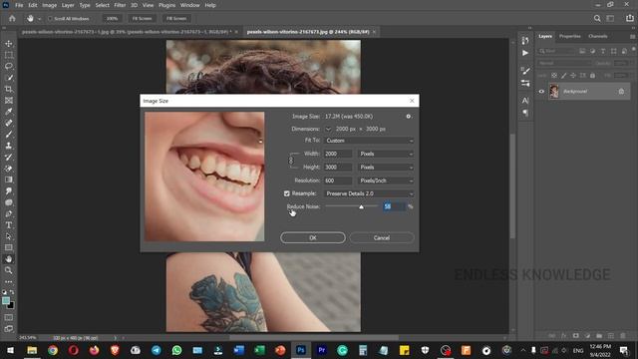Select the Hand tool in the toolbar
638x359 pixels.
pyautogui.click(x=9, y=259)
